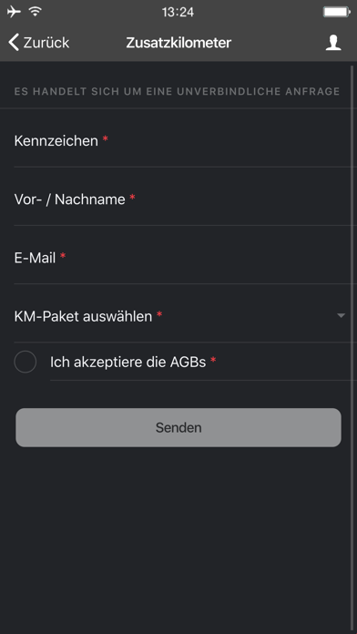
Task: Tap the Wi-Fi status icon
Action: [x=36, y=12]
